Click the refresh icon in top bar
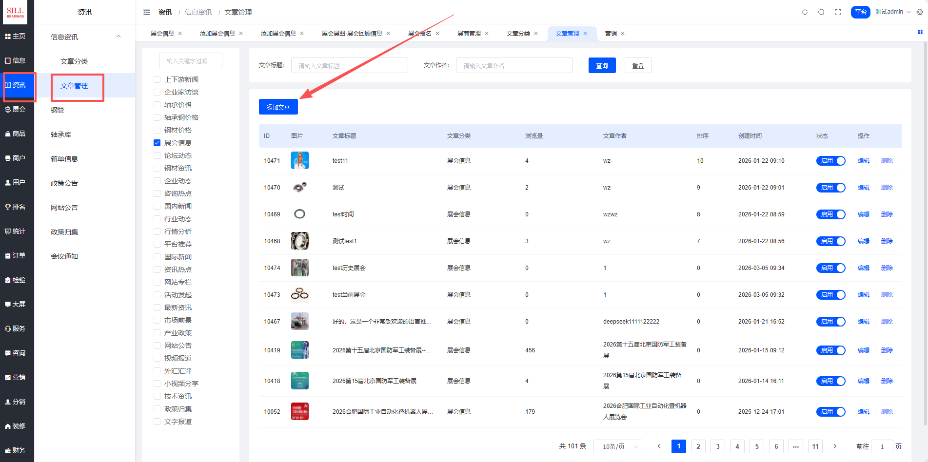Viewport: 928px width, 462px height. (x=805, y=12)
